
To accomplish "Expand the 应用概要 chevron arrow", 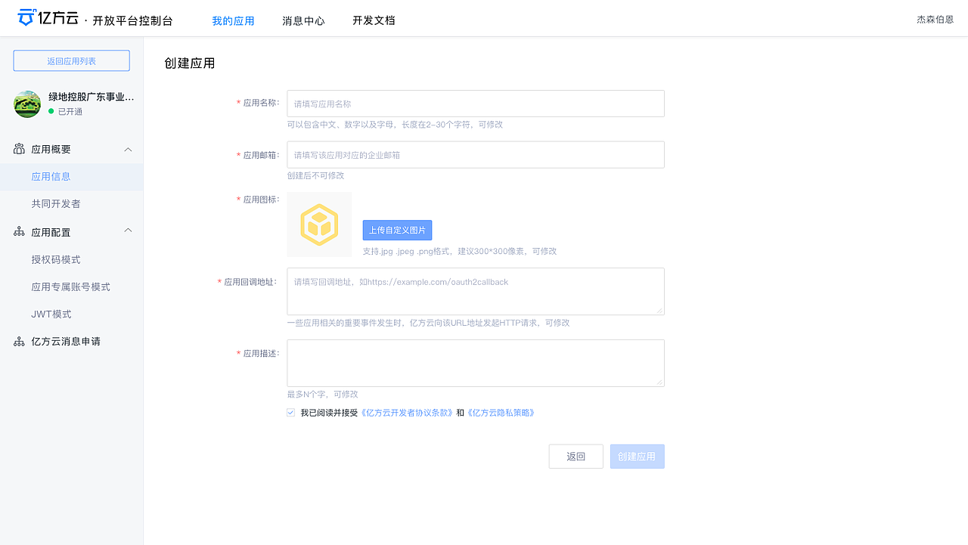I will [x=128, y=149].
